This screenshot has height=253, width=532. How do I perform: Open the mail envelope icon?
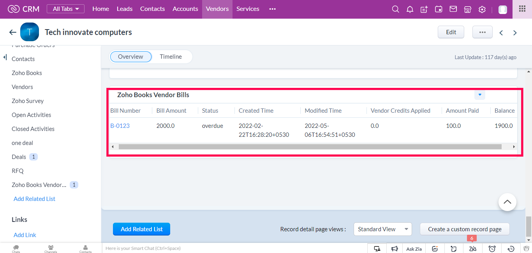[453, 9]
